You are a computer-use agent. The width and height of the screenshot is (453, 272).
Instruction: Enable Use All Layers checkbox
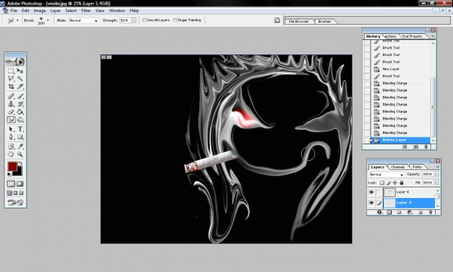click(144, 20)
